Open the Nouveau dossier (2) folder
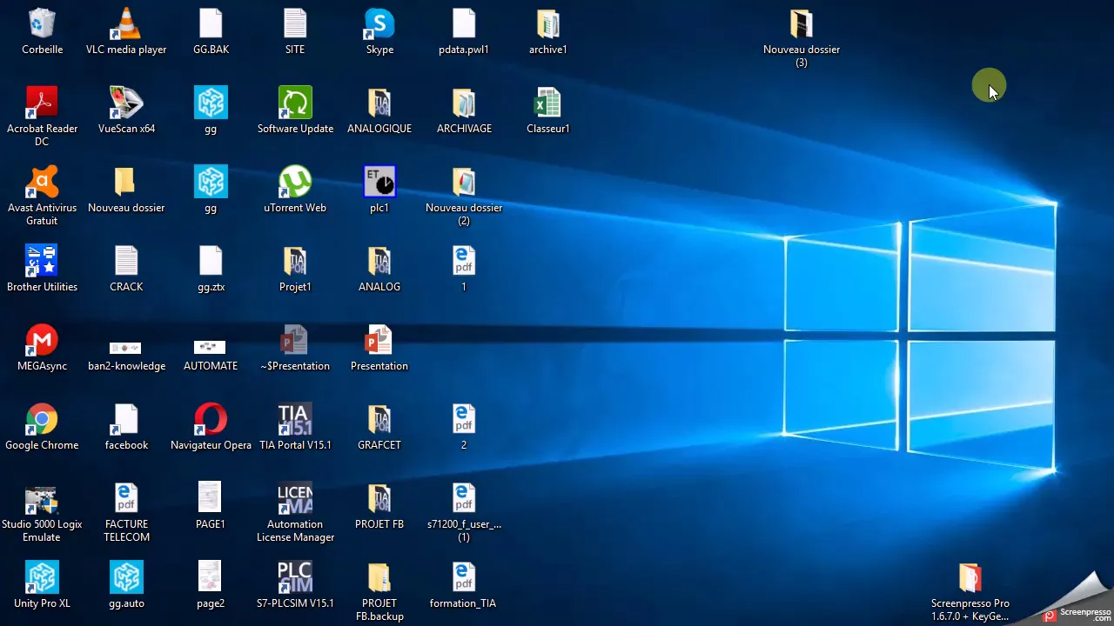This screenshot has height=626, width=1114. (x=464, y=183)
